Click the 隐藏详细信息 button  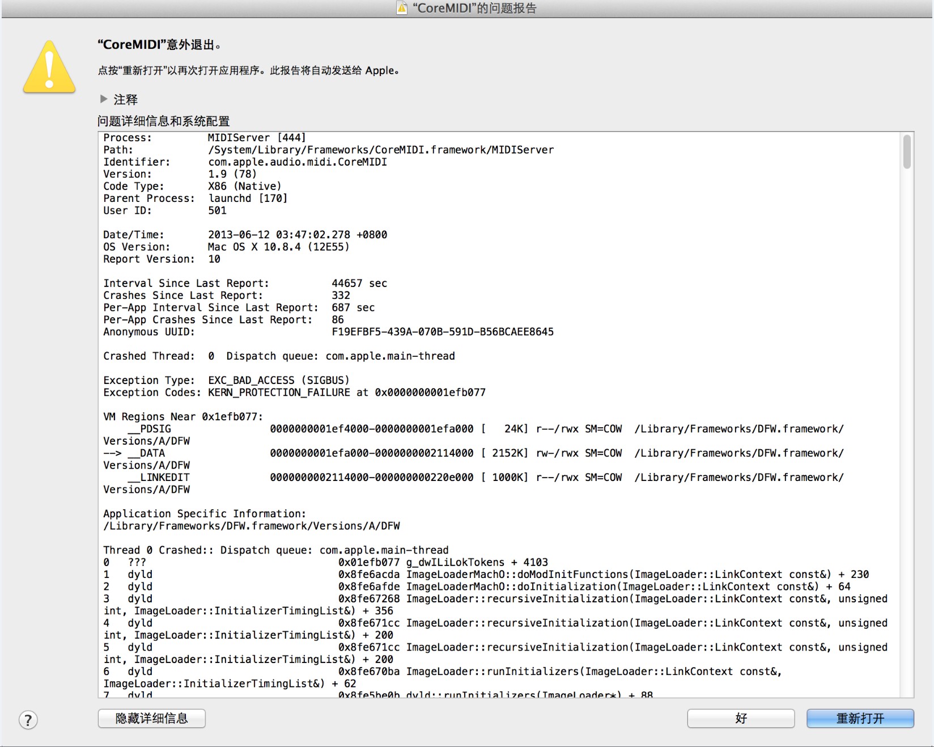click(151, 718)
